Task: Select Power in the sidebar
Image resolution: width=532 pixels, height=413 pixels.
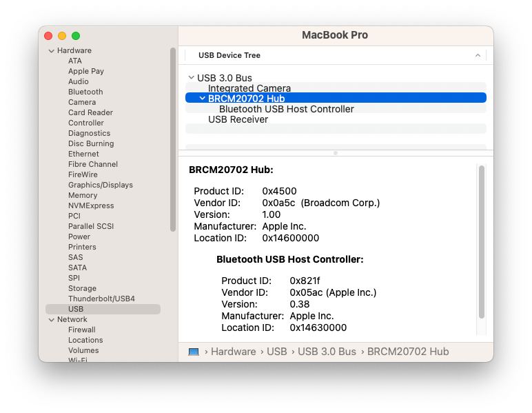Action: pos(79,237)
